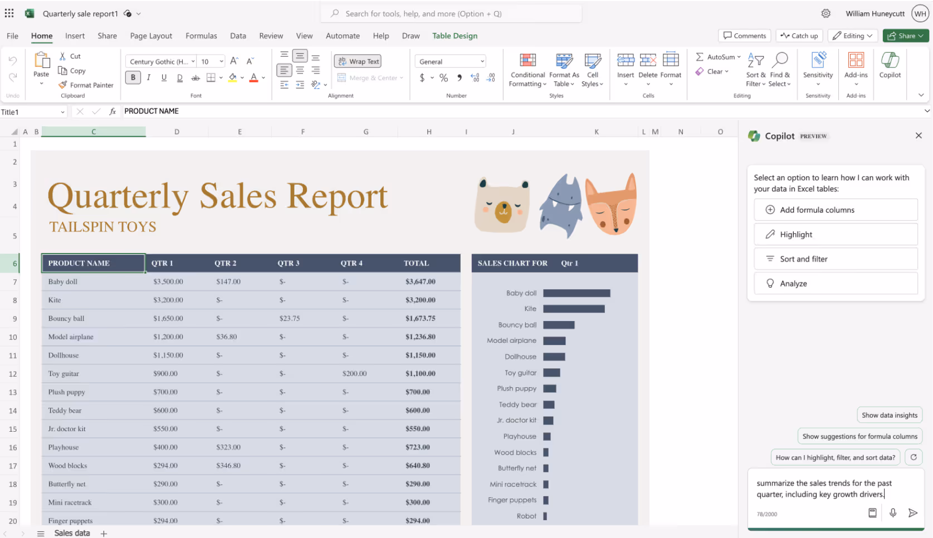
Task: Increase font size icon
Action: coord(235,61)
